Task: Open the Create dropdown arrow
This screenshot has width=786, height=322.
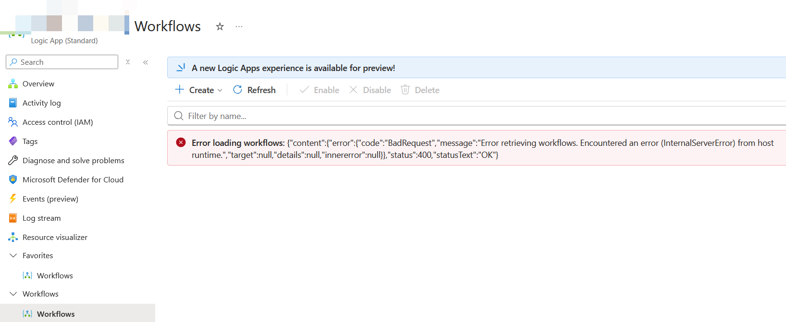Action: (220, 90)
